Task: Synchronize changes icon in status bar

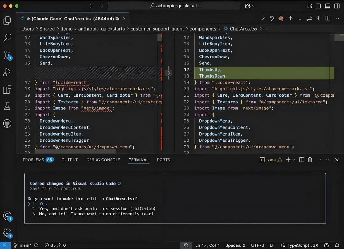Action: (36, 245)
